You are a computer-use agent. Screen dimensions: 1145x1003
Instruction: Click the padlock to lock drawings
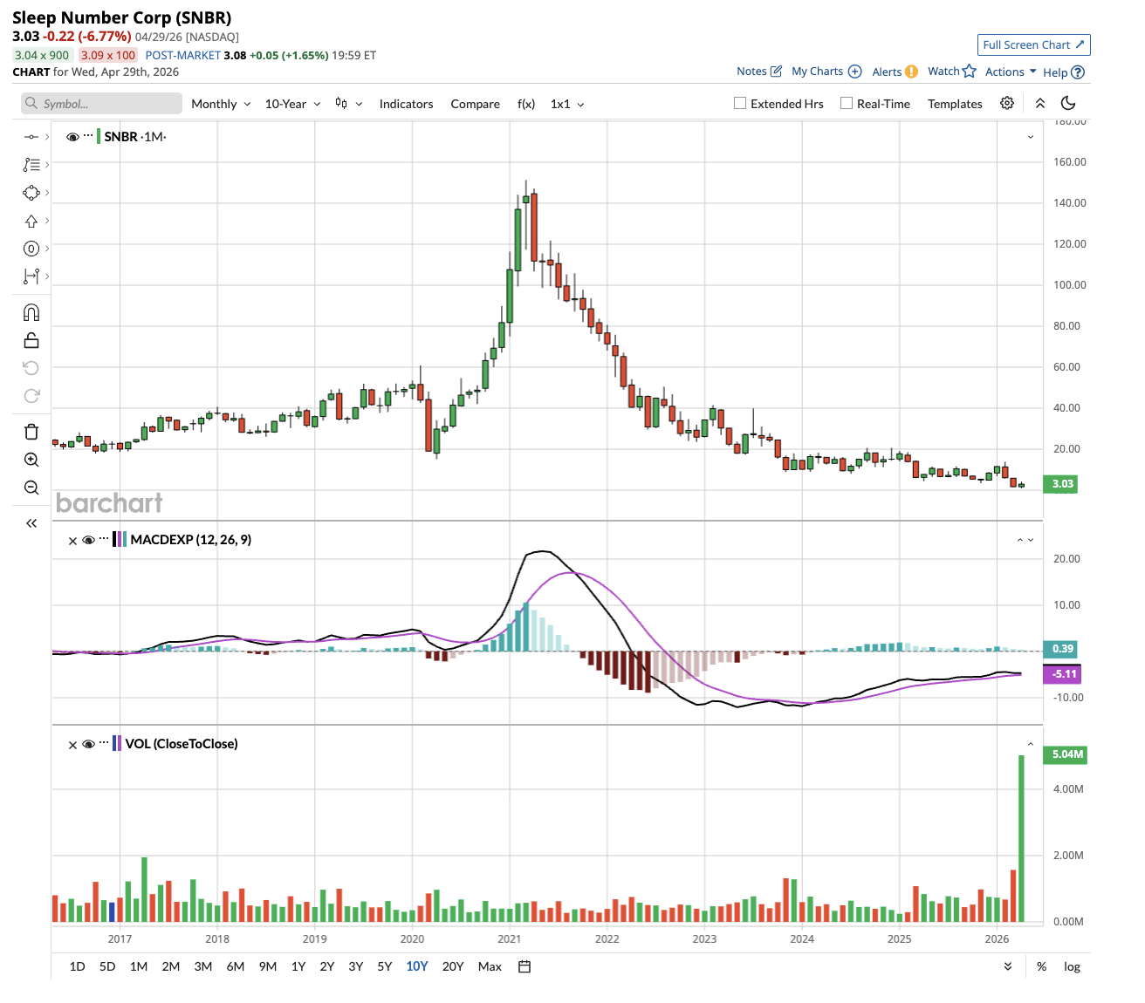[31, 340]
